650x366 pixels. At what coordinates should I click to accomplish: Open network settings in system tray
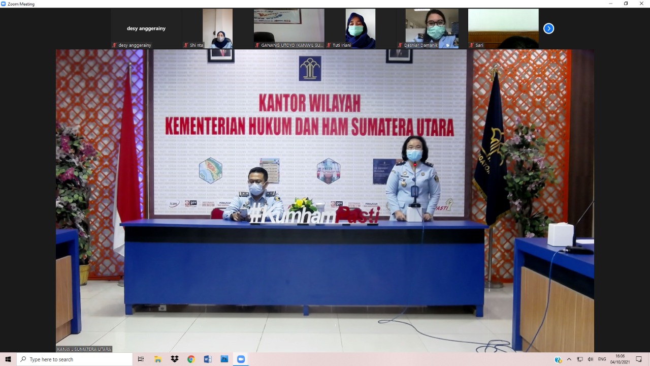point(580,359)
